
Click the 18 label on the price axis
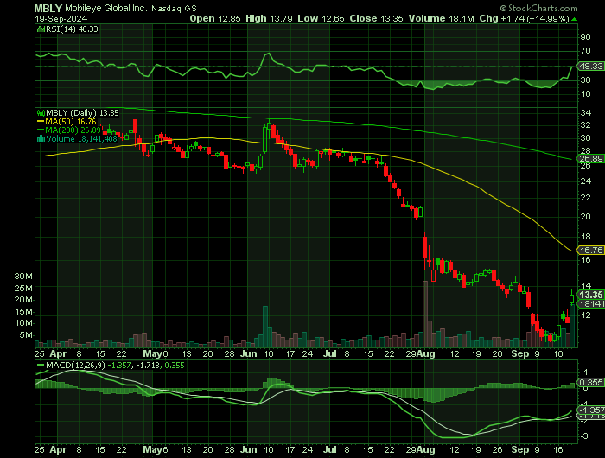tap(585, 237)
